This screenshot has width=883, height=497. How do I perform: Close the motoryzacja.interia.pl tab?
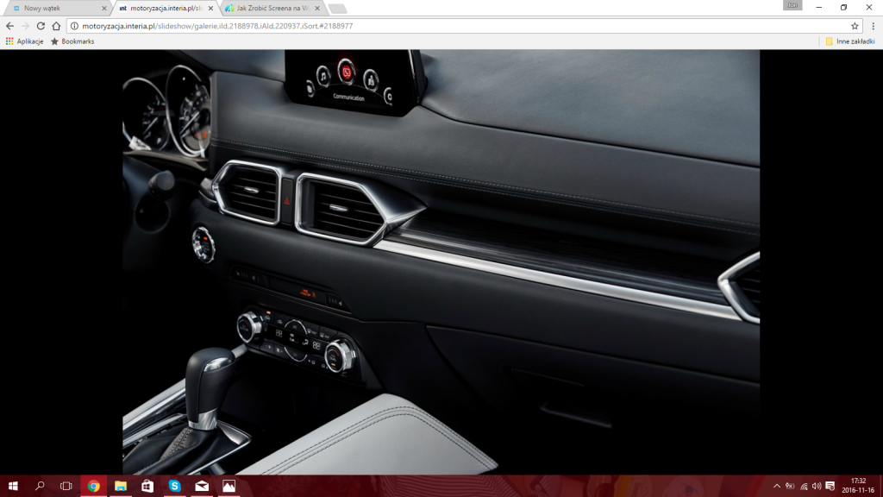click(211, 8)
